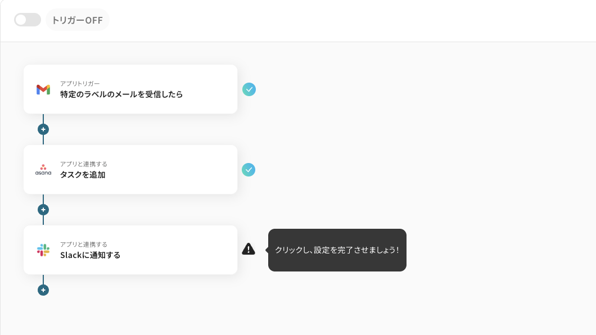The width and height of the screenshot is (596, 335).
Task: Click the クリックし、設定を完了させましょう tooltip
Action: pyautogui.click(x=337, y=250)
